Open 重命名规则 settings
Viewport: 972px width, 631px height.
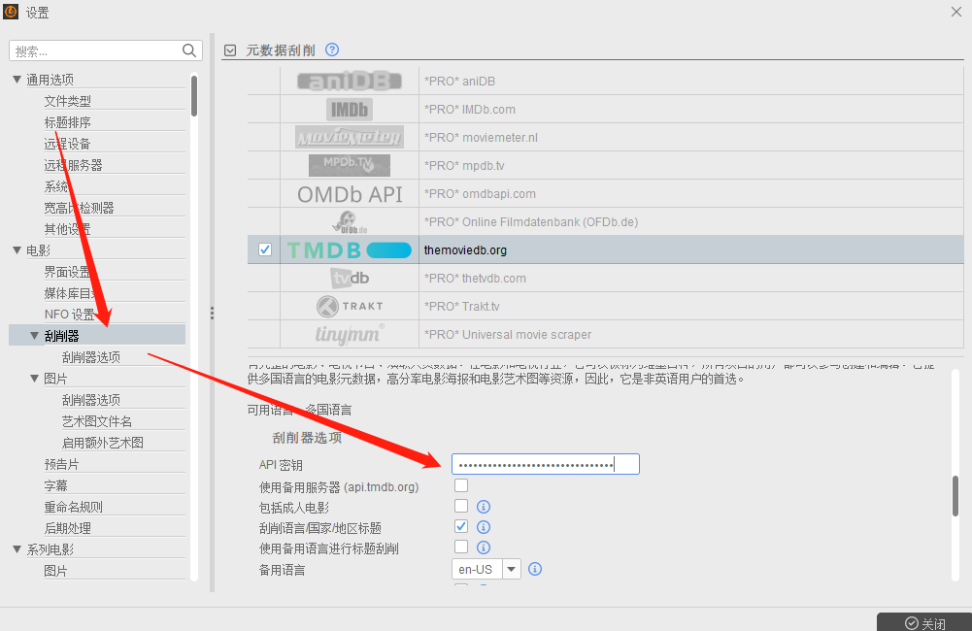pos(73,507)
